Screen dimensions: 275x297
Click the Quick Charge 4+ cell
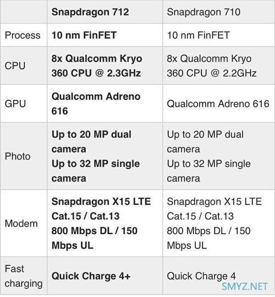click(105, 276)
